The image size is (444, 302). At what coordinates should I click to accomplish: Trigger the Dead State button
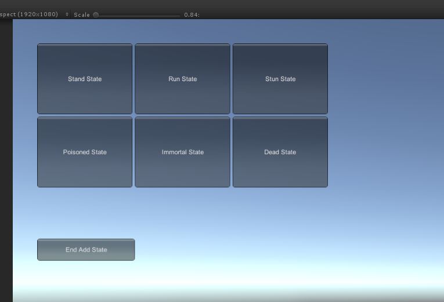[280, 152]
